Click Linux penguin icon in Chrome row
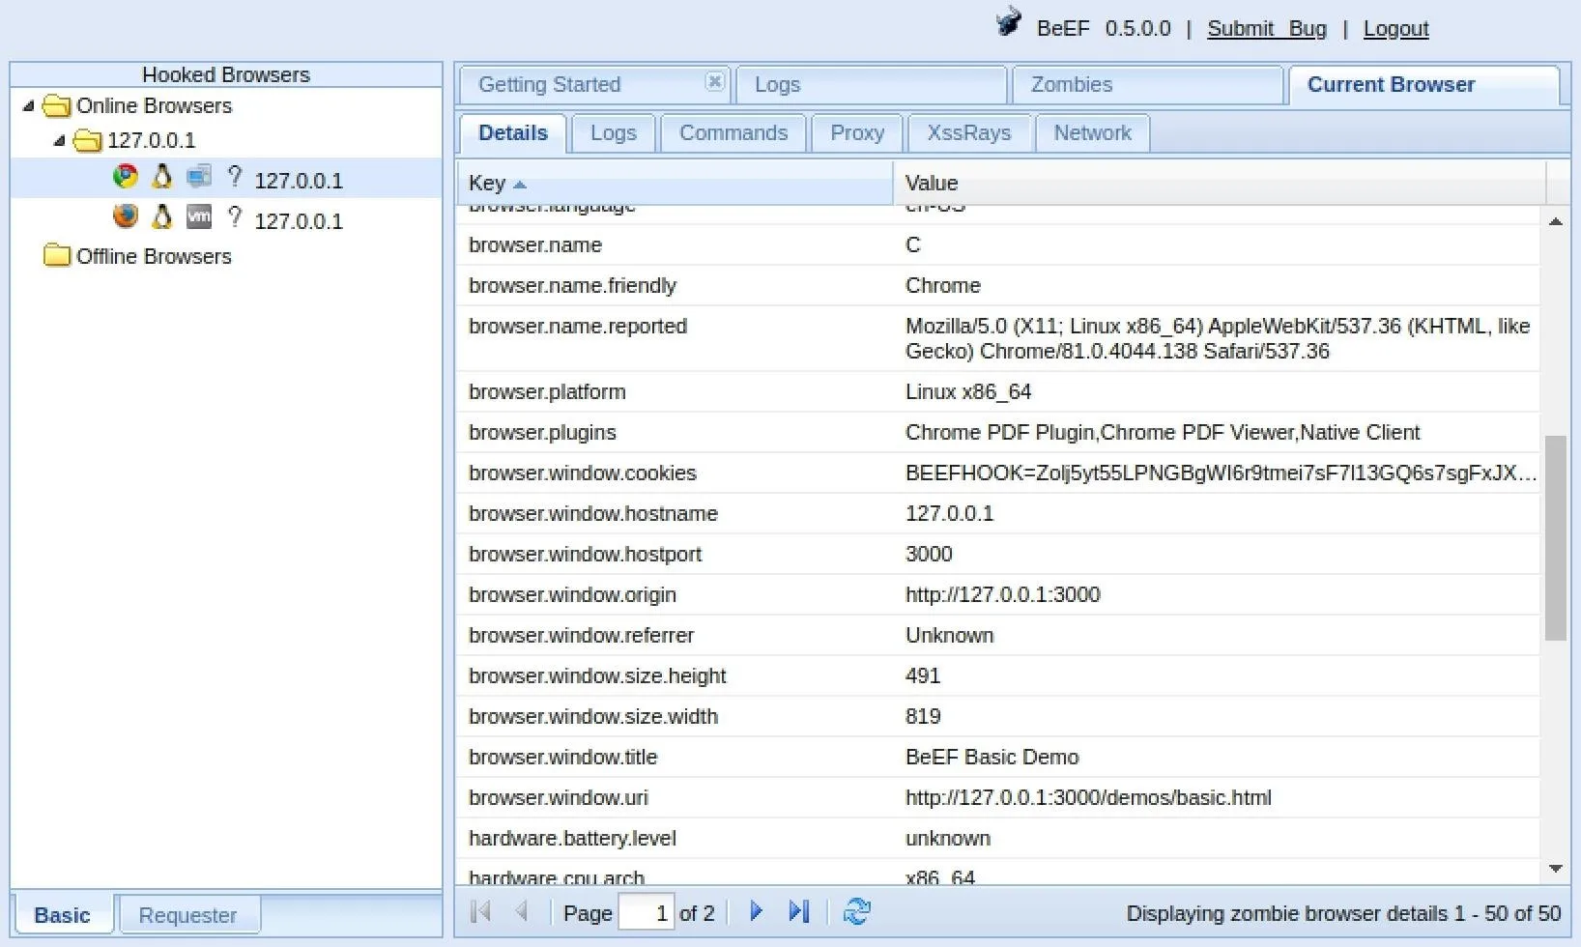 point(162,177)
